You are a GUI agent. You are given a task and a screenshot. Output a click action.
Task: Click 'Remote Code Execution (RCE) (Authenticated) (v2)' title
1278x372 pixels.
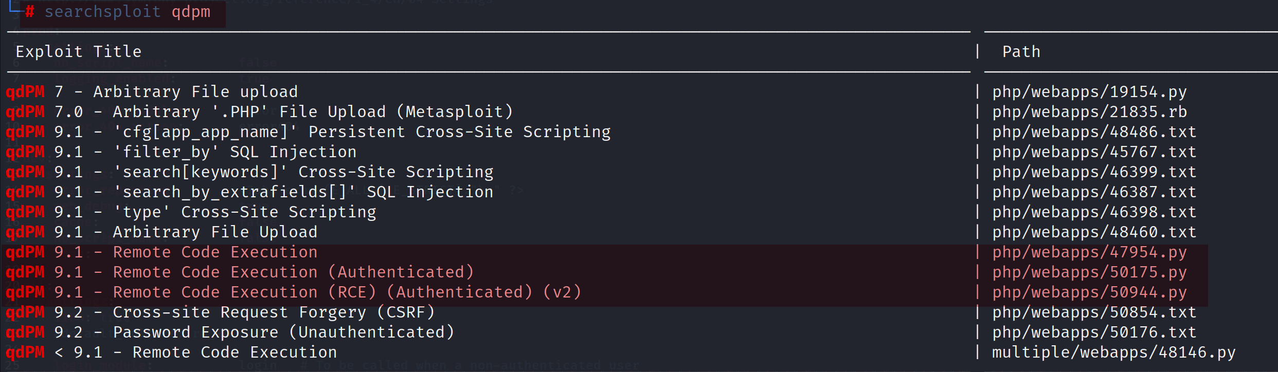point(347,292)
